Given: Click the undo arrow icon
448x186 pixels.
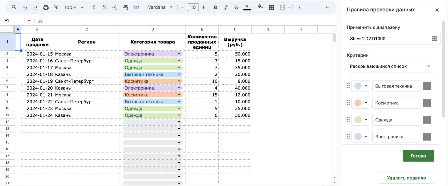Looking at the screenshot, I should 25,7.
